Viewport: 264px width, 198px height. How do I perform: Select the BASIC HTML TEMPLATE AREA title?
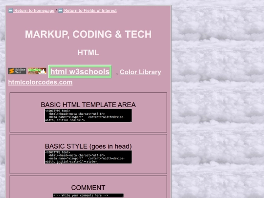[x=88, y=105]
